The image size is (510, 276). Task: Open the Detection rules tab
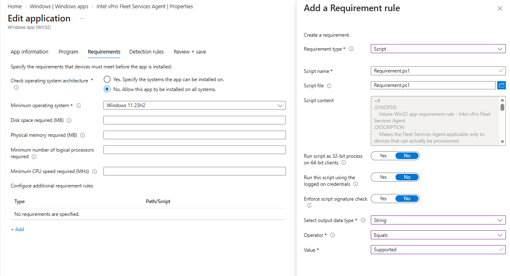[146, 52]
